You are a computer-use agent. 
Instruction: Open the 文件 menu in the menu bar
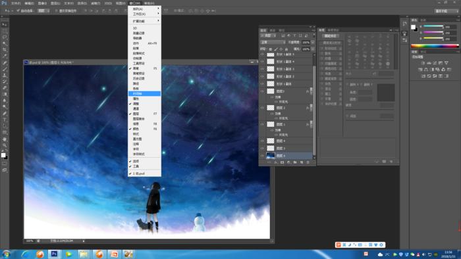16,3
